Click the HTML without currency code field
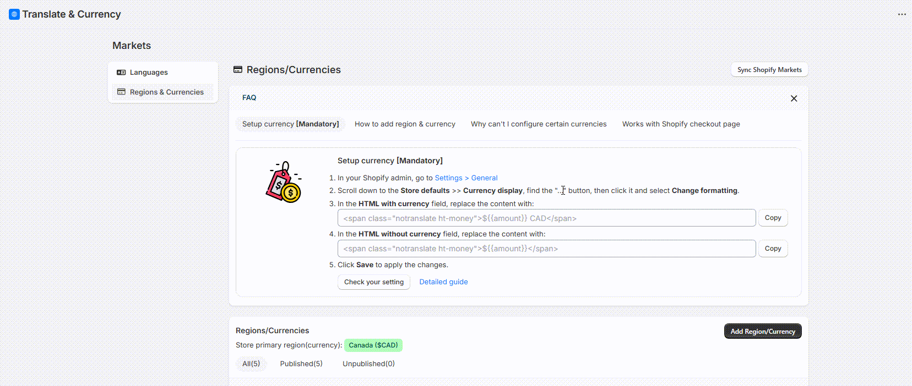Viewport: 912px width, 386px height. (x=546, y=249)
